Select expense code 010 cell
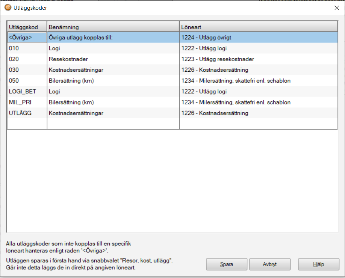The image size is (345, 278). tap(27, 48)
